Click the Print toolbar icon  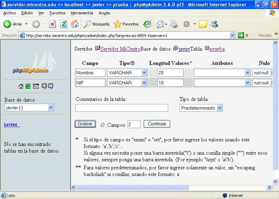[x=174, y=24]
